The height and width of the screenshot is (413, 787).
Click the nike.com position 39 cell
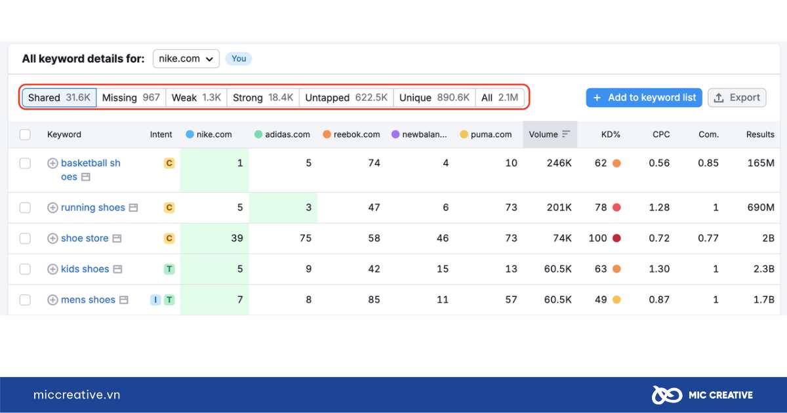(x=214, y=239)
